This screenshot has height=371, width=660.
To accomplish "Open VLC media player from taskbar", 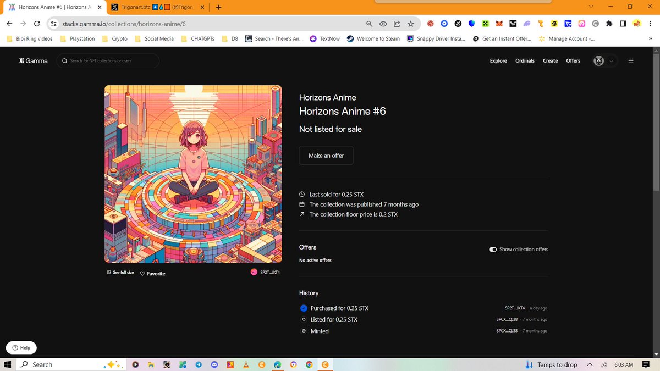I will click(x=246, y=364).
